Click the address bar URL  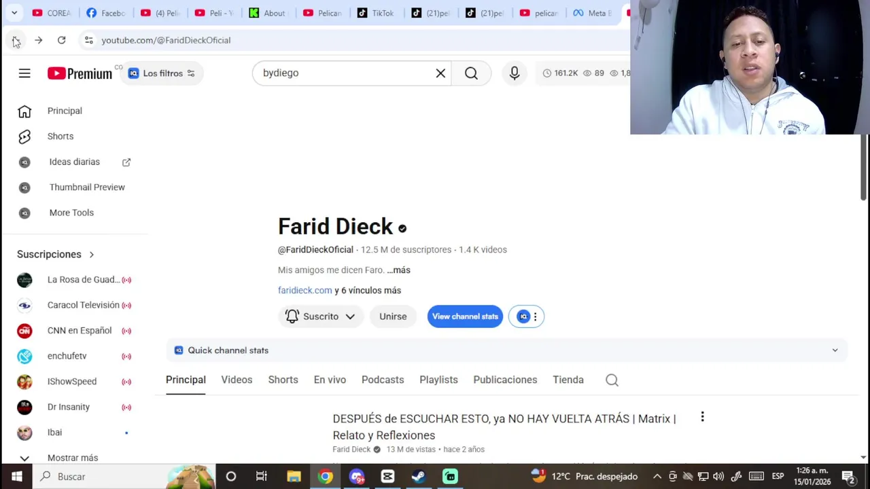pyautogui.click(x=166, y=41)
